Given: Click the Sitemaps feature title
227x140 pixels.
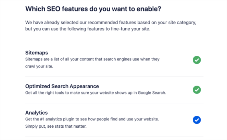Looking at the screenshot, I should pyautogui.click(x=36, y=53).
